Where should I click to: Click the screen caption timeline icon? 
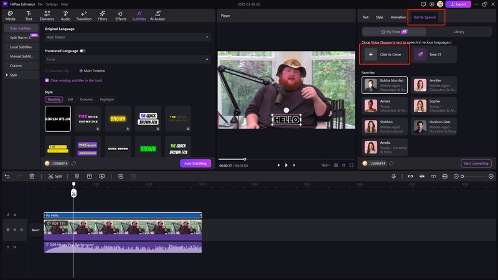tap(101, 176)
